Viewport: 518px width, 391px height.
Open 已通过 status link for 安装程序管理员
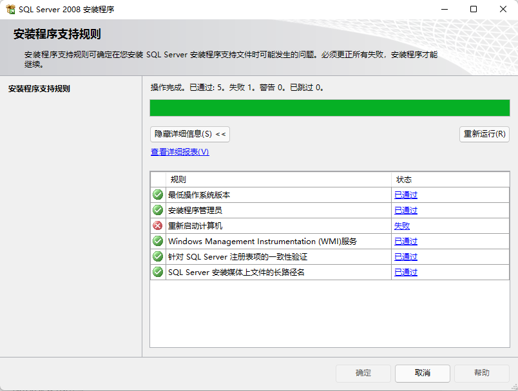[x=406, y=211]
